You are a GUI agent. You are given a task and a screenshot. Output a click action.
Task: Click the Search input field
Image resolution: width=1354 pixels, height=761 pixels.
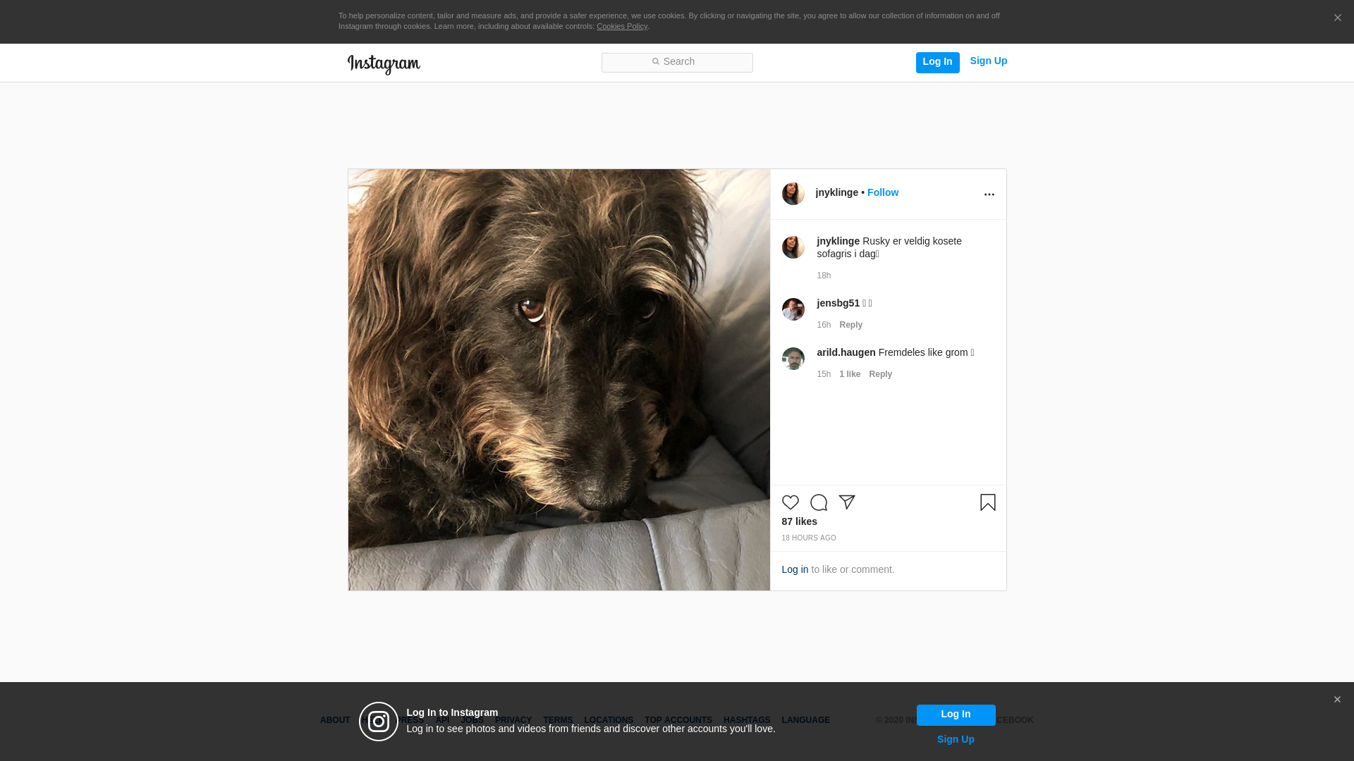[677, 62]
